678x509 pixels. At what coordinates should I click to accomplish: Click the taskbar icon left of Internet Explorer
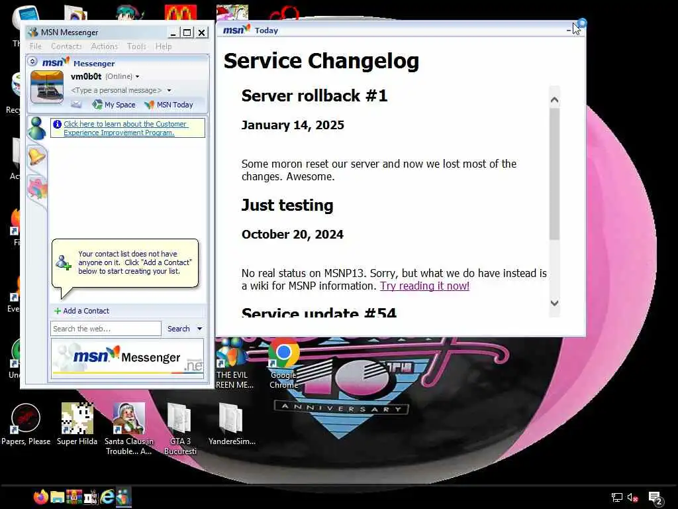pos(90,497)
